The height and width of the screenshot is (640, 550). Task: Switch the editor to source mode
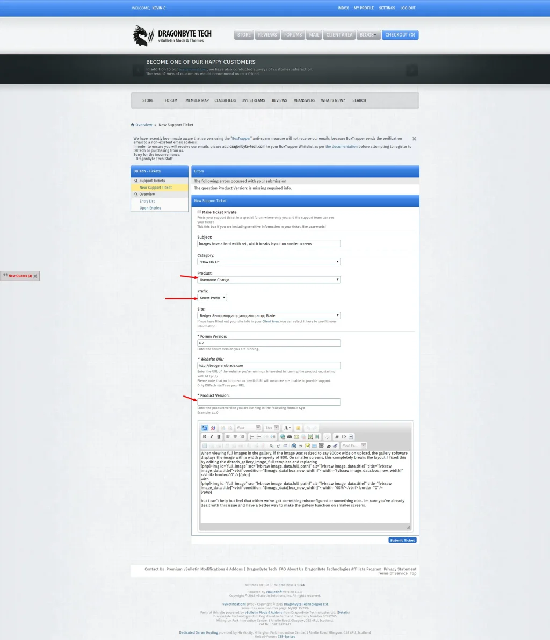coord(205,428)
